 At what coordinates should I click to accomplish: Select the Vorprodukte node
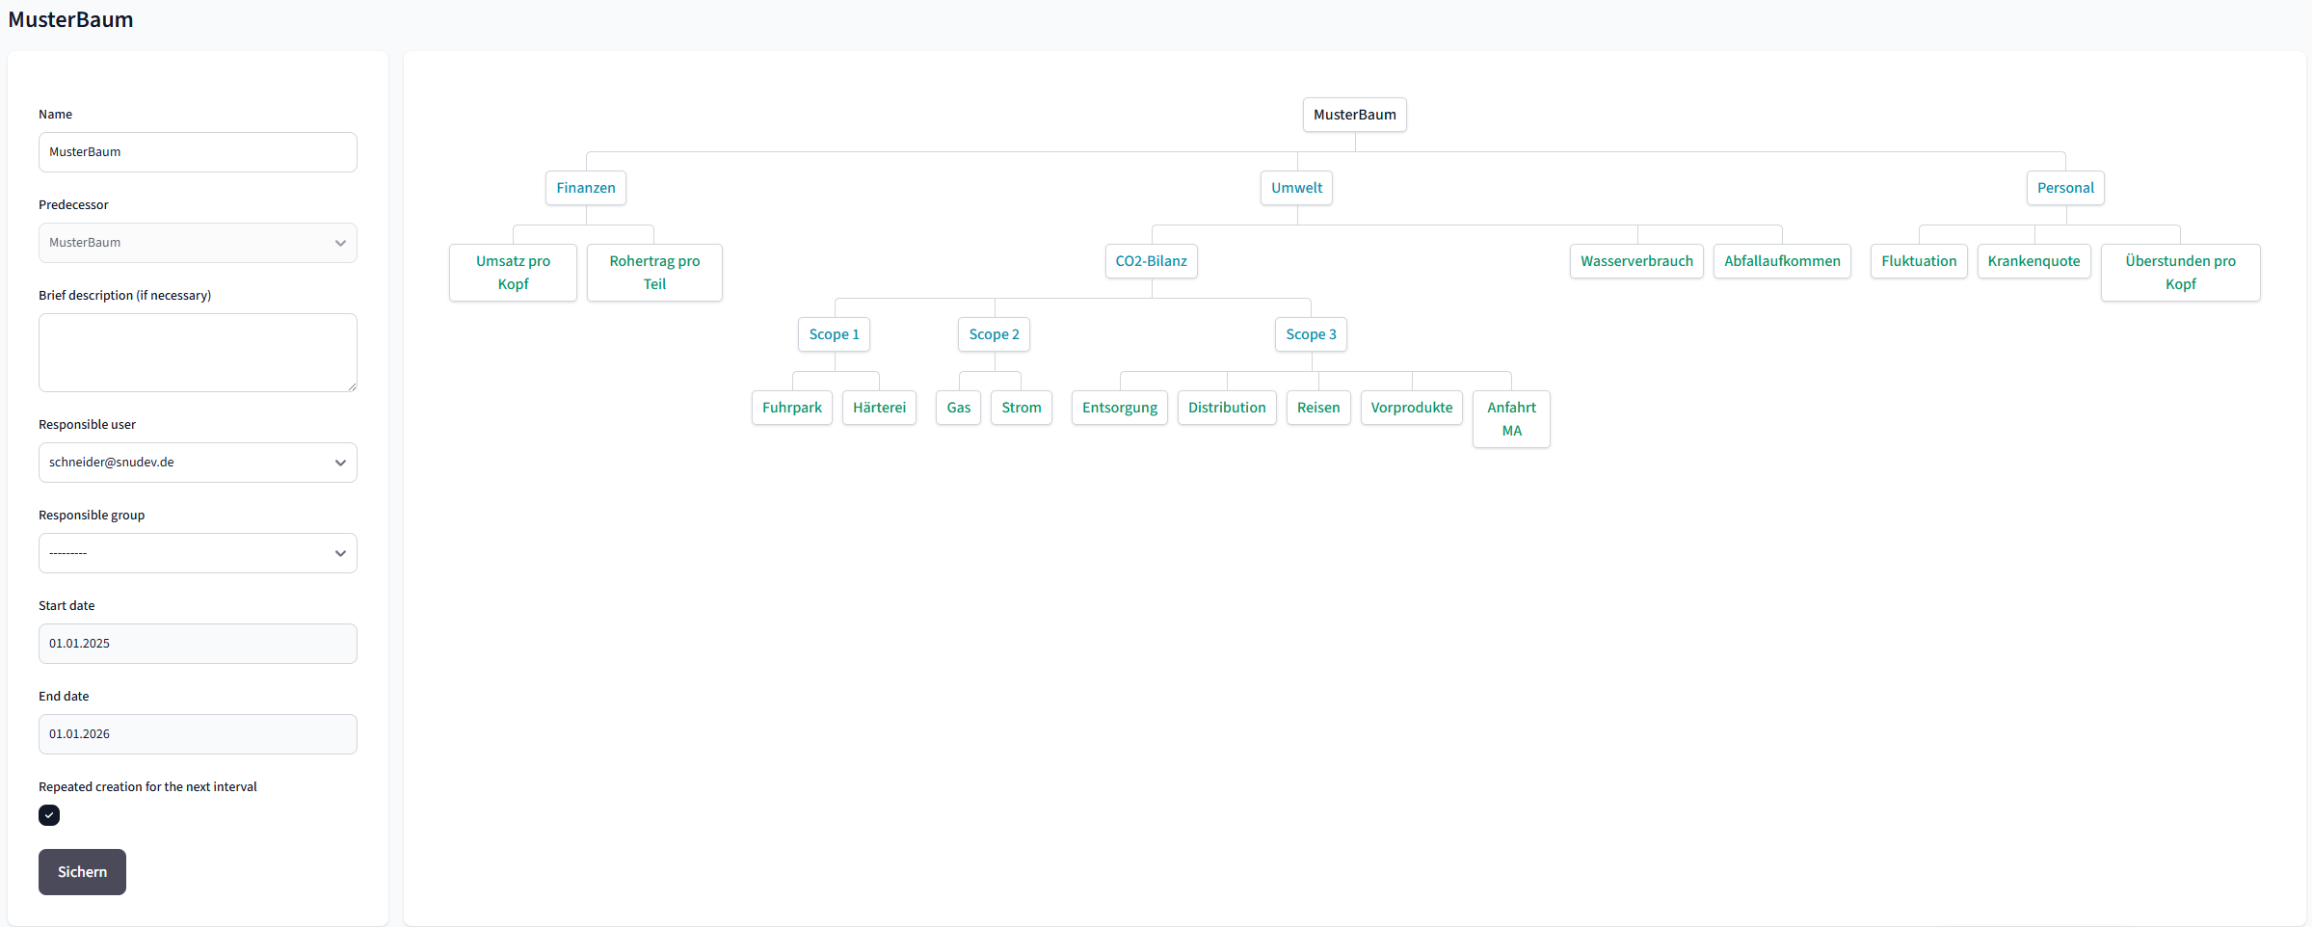(x=1412, y=408)
